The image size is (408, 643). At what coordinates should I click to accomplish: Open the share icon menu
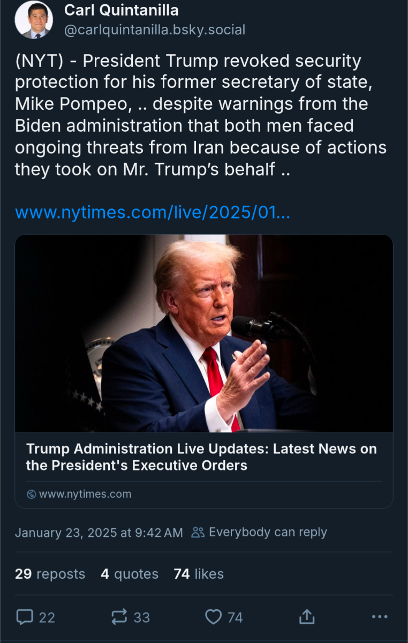click(307, 617)
